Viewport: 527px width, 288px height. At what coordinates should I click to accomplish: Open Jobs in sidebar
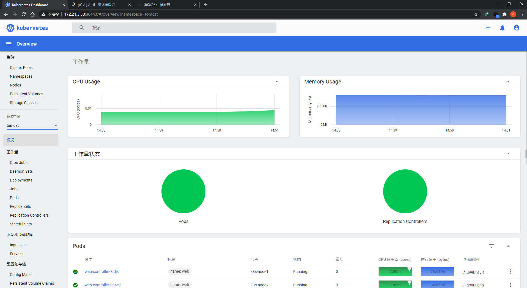[14, 189]
